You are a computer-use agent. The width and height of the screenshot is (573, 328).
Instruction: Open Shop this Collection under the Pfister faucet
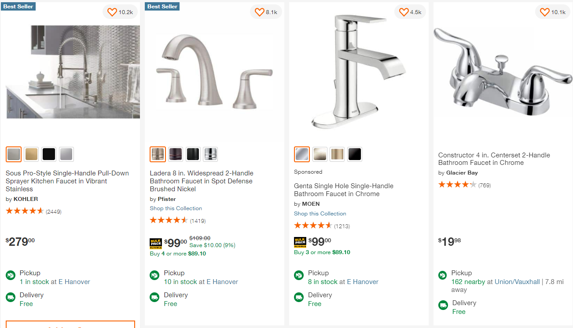point(176,208)
